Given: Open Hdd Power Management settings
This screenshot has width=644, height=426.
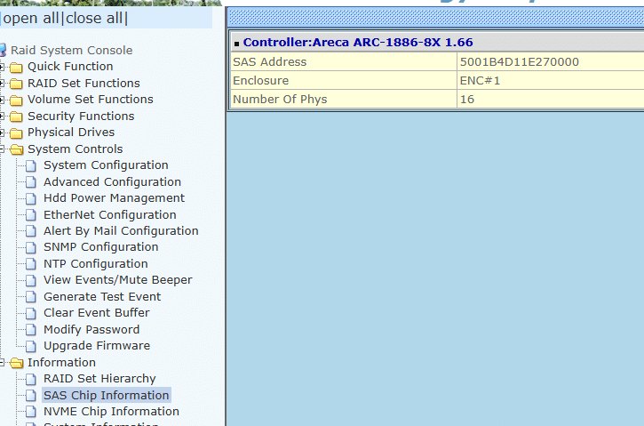Looking at the screenshot, I should (114, 198).
